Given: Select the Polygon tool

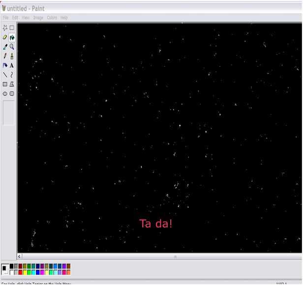Looking at the screenshot, I should (x=12, y=84).
